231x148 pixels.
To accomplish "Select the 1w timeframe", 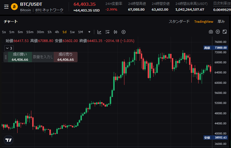I will [72, 32].
